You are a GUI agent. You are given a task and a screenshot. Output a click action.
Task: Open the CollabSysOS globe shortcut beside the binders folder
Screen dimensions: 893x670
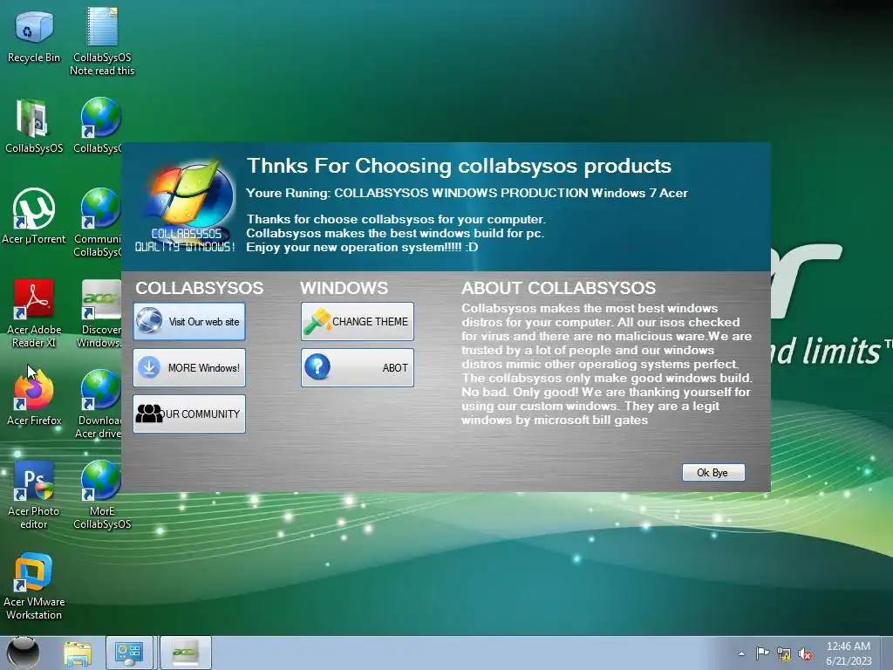click(98, 126)
